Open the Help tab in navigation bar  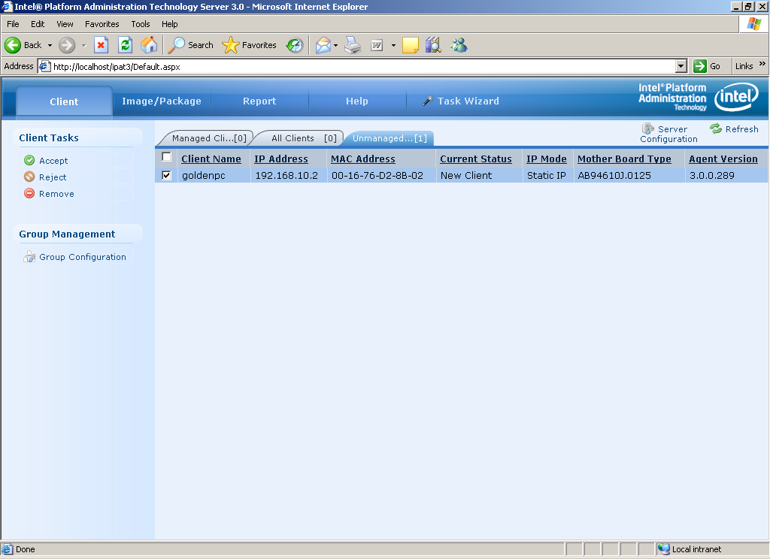[x=357, y=101]
